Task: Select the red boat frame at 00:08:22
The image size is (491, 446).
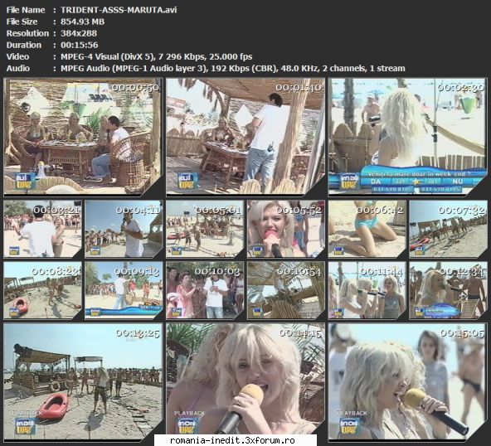Action: [42, 290]
